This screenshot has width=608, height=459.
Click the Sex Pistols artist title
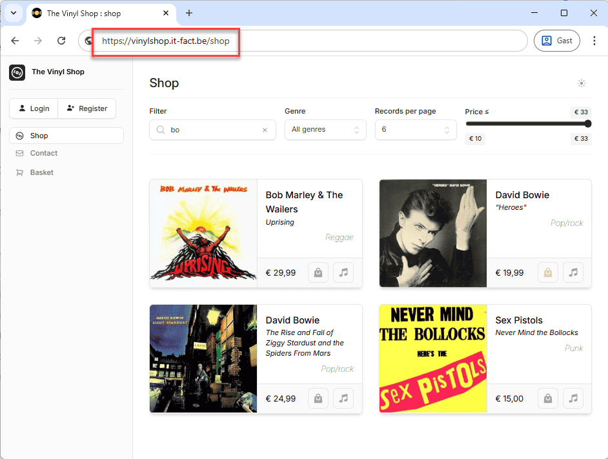(x=519, y=320)
